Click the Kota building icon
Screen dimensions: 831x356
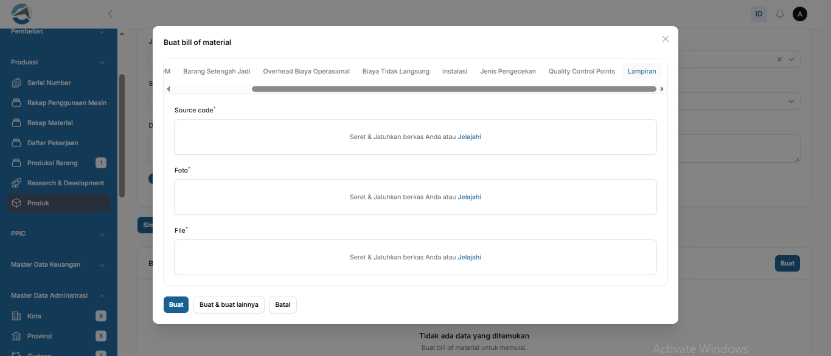pyautogui.click(x=16, y=316)
